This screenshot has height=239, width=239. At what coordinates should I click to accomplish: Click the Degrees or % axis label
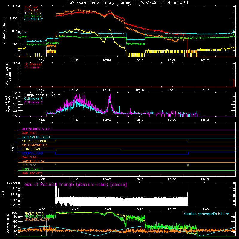8,224
